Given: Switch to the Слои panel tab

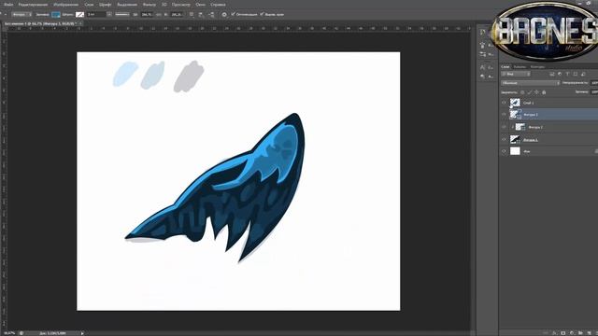Looking at the screenshot, I should pos(505,66).
